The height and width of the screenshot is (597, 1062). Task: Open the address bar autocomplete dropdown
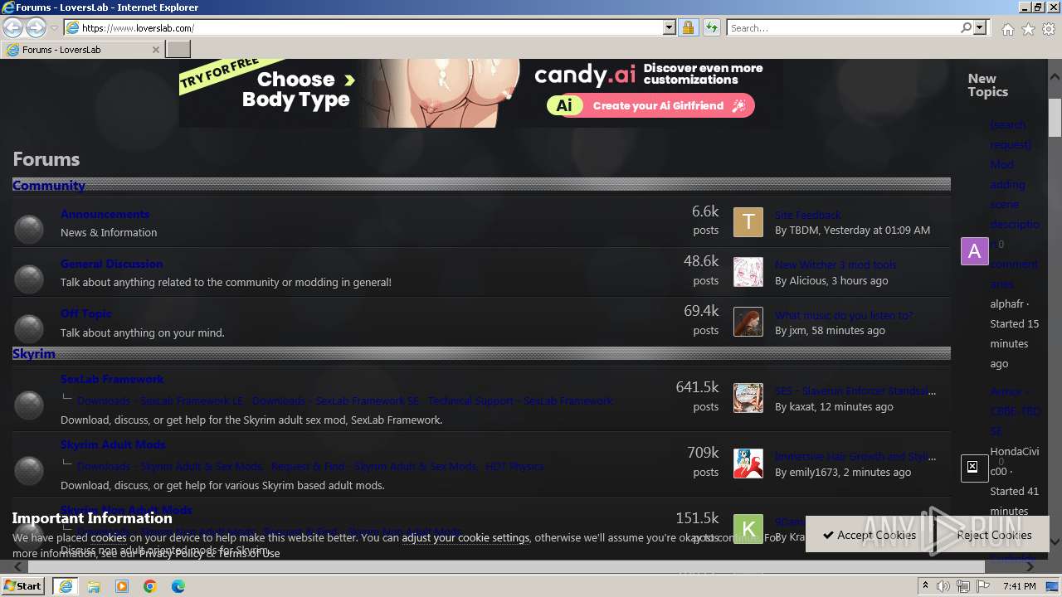(x=670, y=27)
